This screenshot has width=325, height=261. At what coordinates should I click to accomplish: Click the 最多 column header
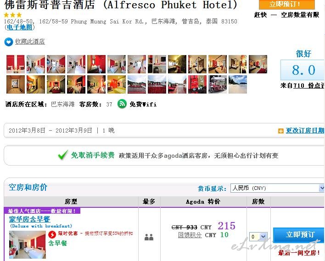click(x=149, y=201)
